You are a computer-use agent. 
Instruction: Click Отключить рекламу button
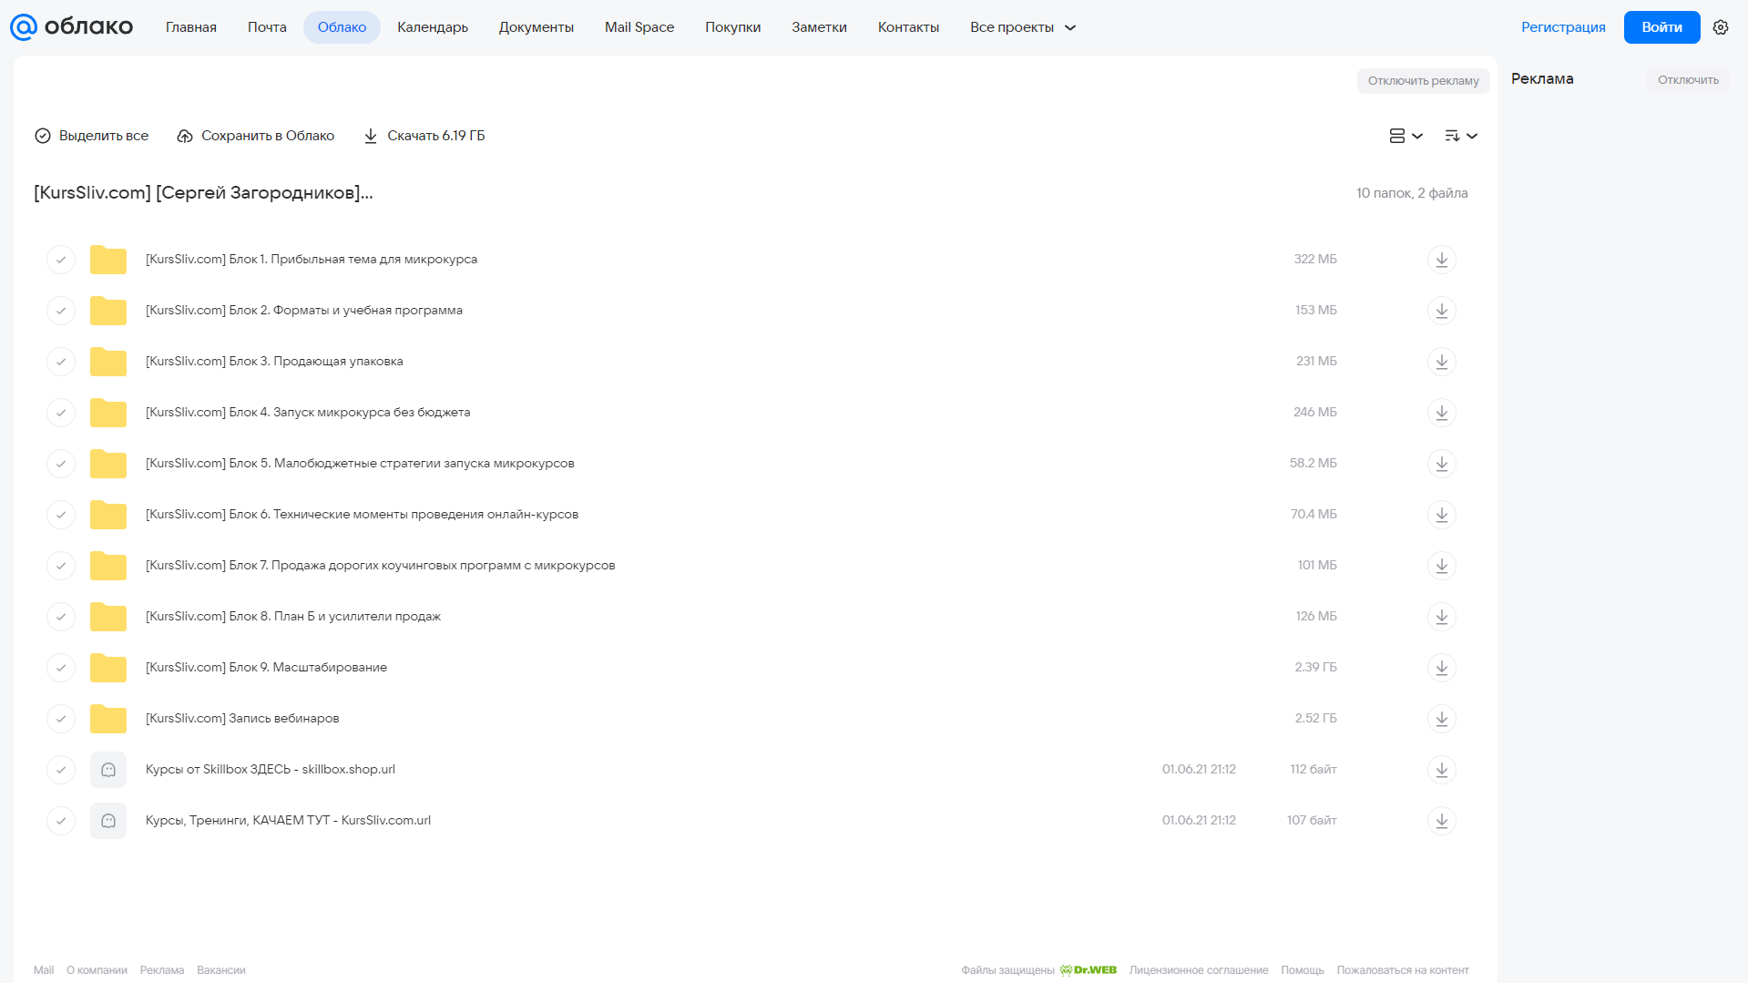coord(1423,81)
